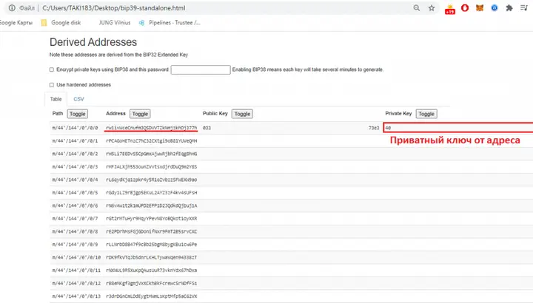Image resolution: width=533 pixels, height=303 pixels.
Task: Open the Google Карты bookmark
Action: [16, 23]
